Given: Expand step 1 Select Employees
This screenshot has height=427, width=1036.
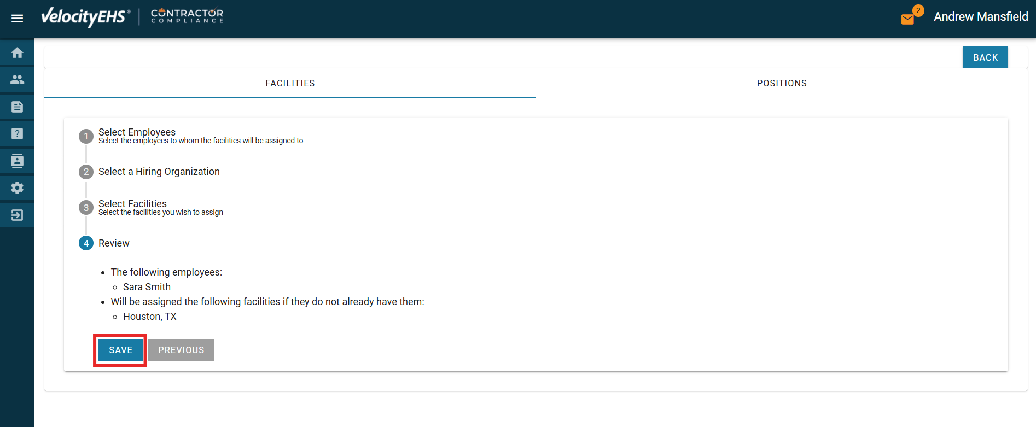Looking at the screenshot, I should click(137, 133).
